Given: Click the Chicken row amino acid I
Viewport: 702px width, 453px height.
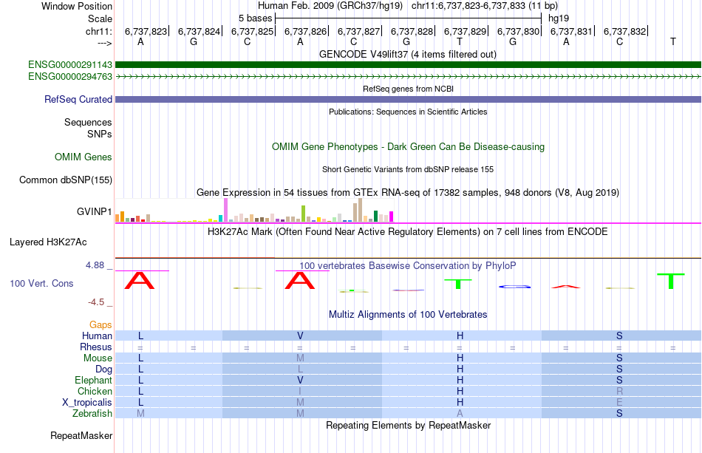Looking at the screenshot, I should (300, 391).
